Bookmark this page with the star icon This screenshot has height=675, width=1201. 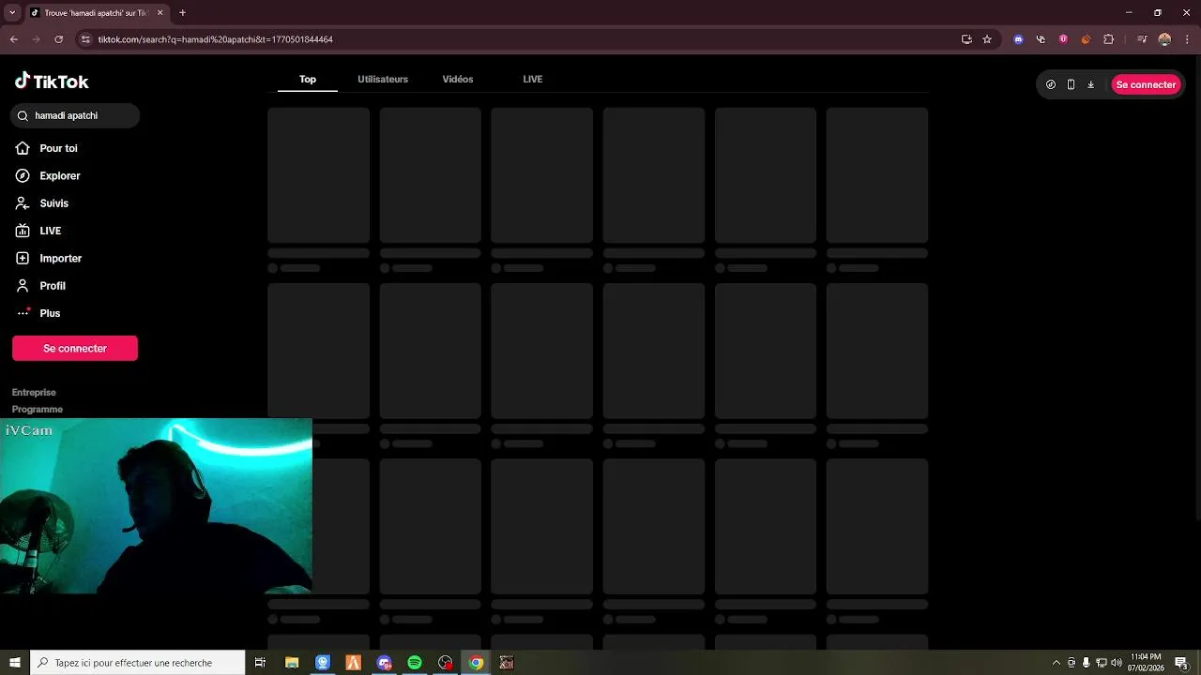coord(987,39)
